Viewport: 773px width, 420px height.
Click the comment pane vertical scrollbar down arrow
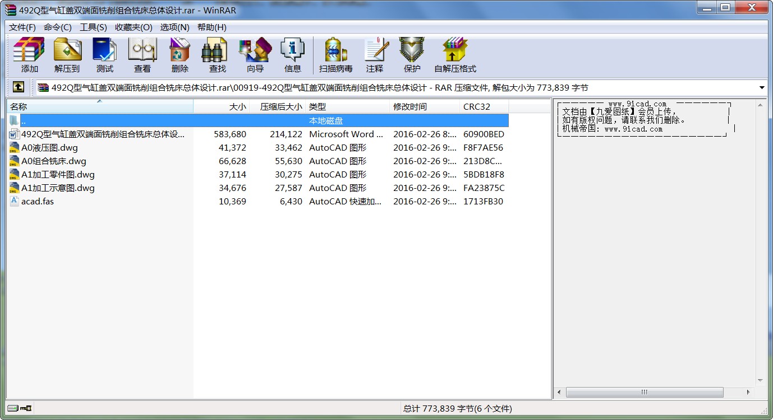pos(760,381)
